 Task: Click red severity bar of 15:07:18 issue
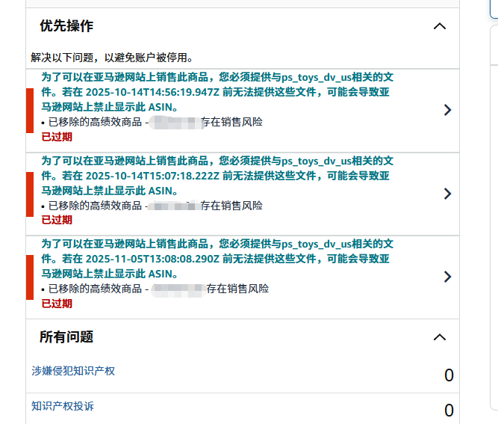point(30,194)
